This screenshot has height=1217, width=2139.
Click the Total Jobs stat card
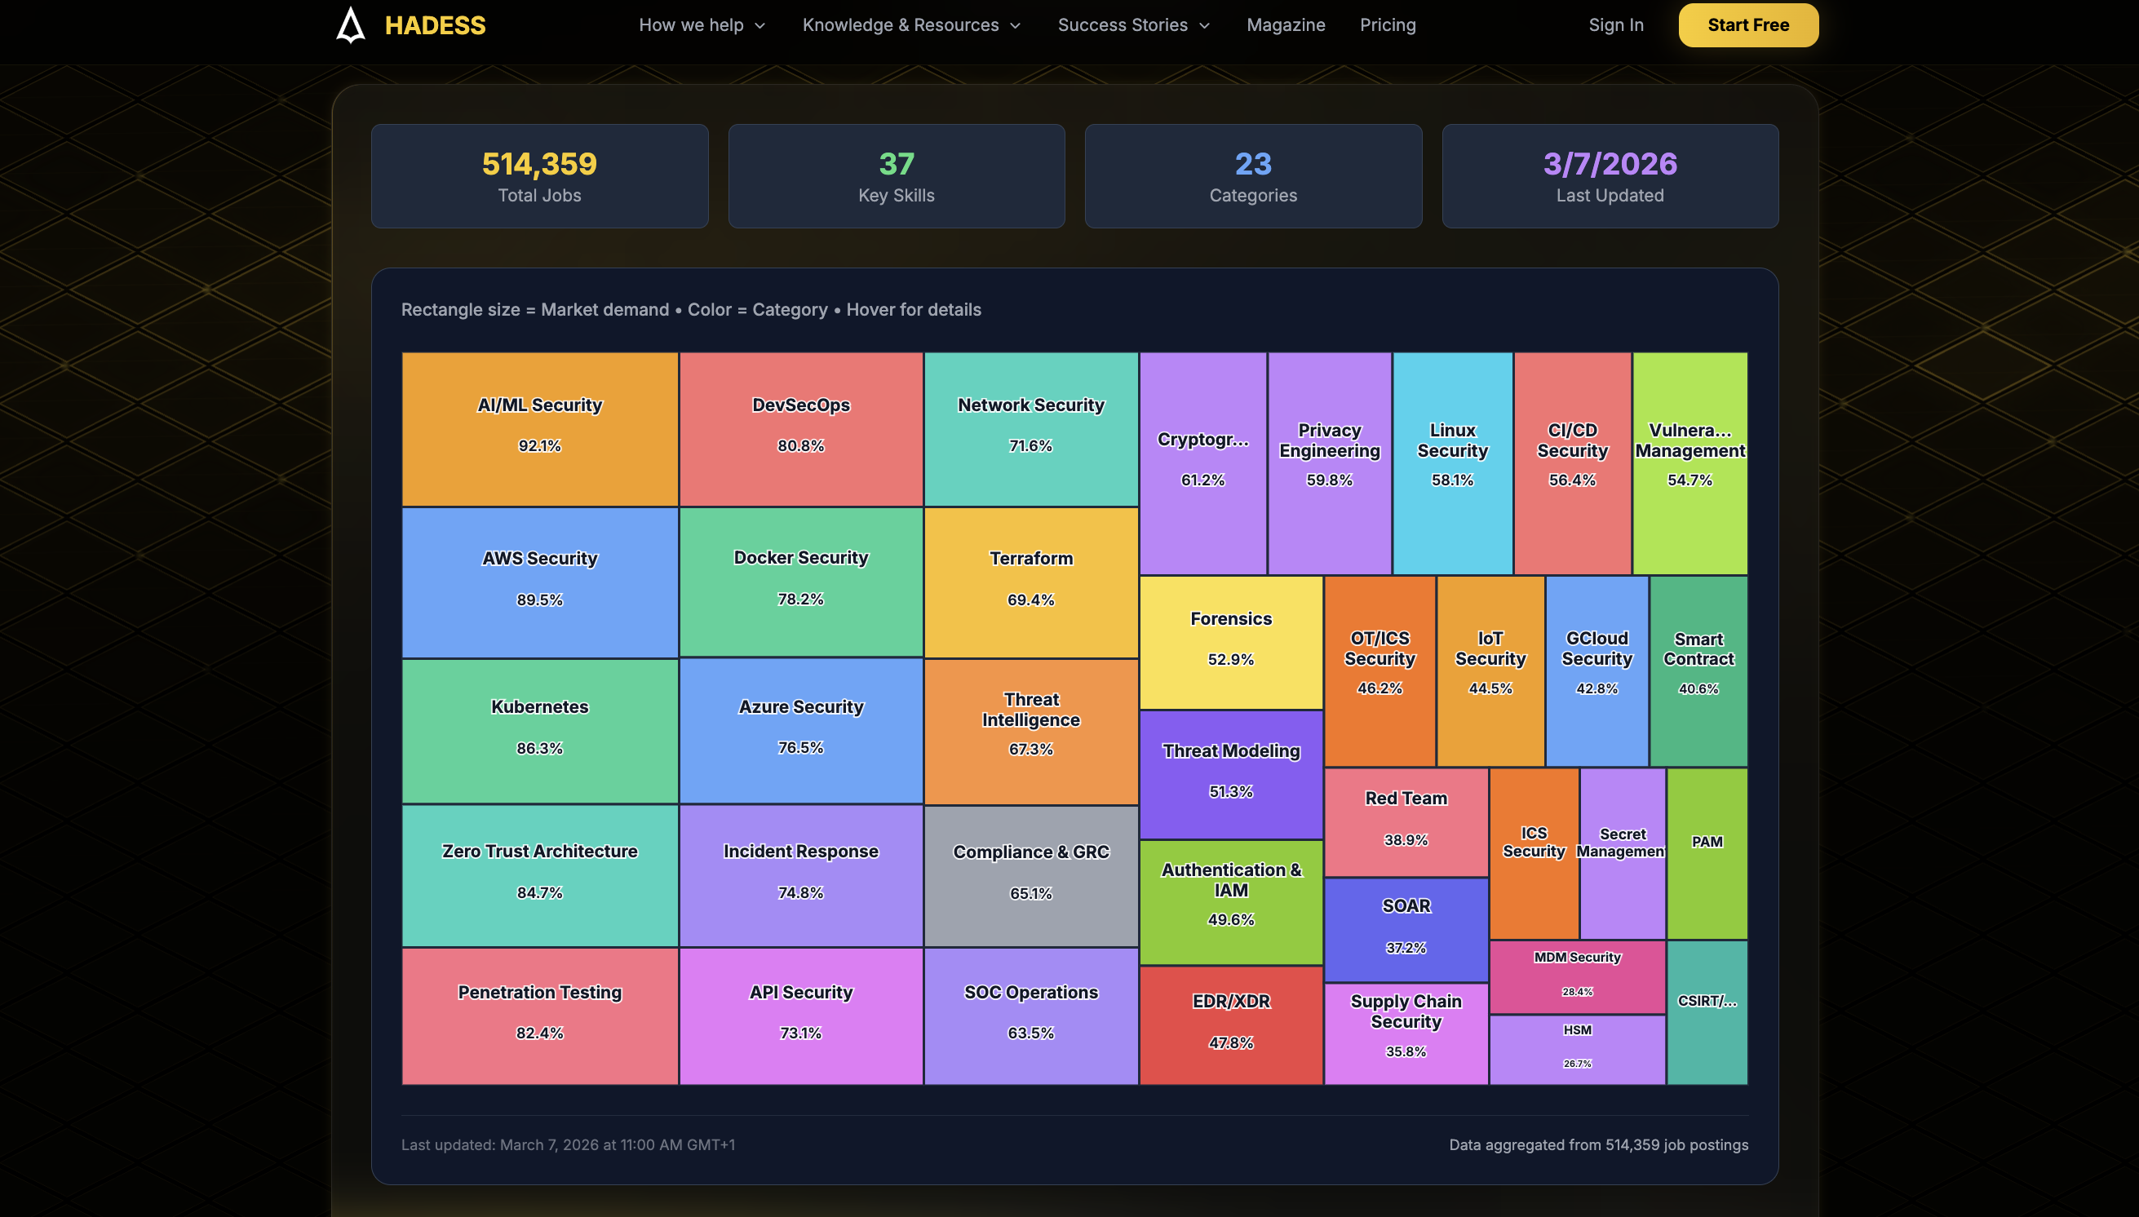click(x=539, y=176)
